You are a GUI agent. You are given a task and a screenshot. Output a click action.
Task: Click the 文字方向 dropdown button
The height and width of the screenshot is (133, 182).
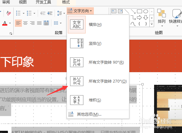tap(80, 11)
